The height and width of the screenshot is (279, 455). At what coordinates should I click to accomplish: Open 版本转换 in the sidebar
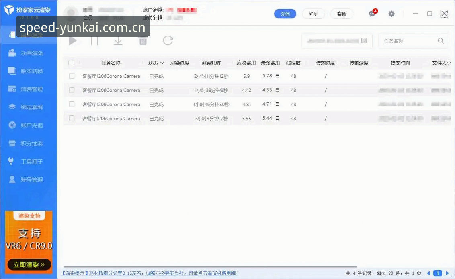coord(29,71)
